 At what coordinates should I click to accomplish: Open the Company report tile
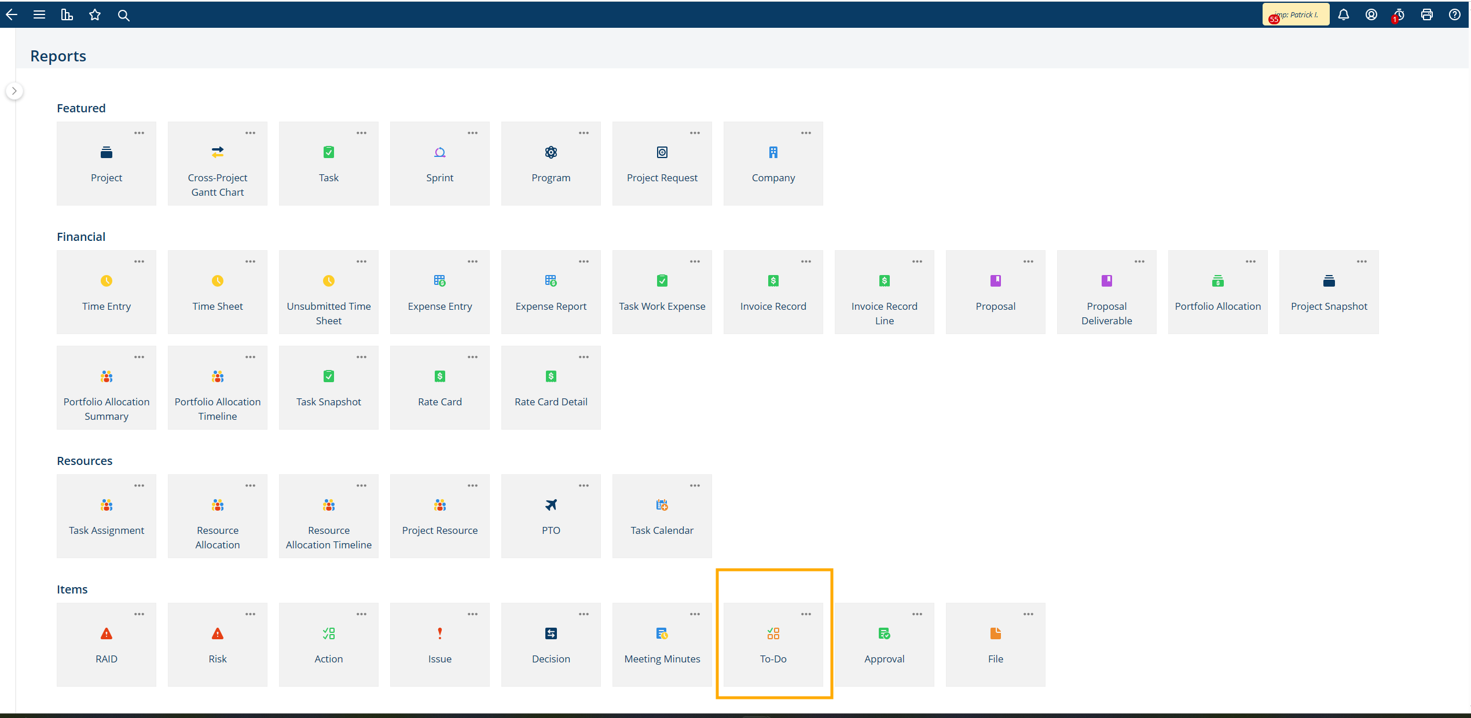[x=773, y=163]
